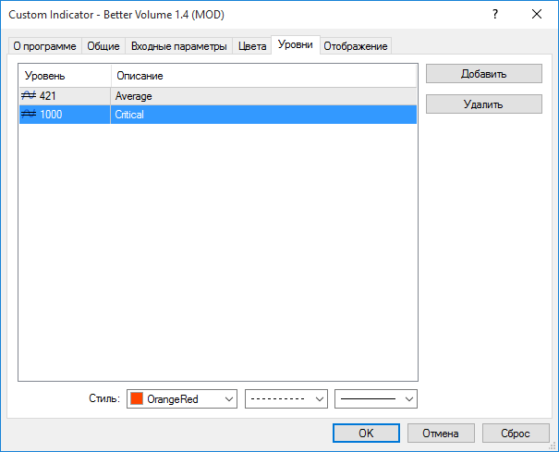The width and height of the screenshot is (559, 452).
Task: Expand the dashed line style dropdown
Action: point(320,398)
